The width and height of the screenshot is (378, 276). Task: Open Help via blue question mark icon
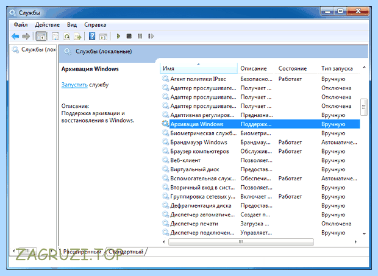tap(92, 37)
